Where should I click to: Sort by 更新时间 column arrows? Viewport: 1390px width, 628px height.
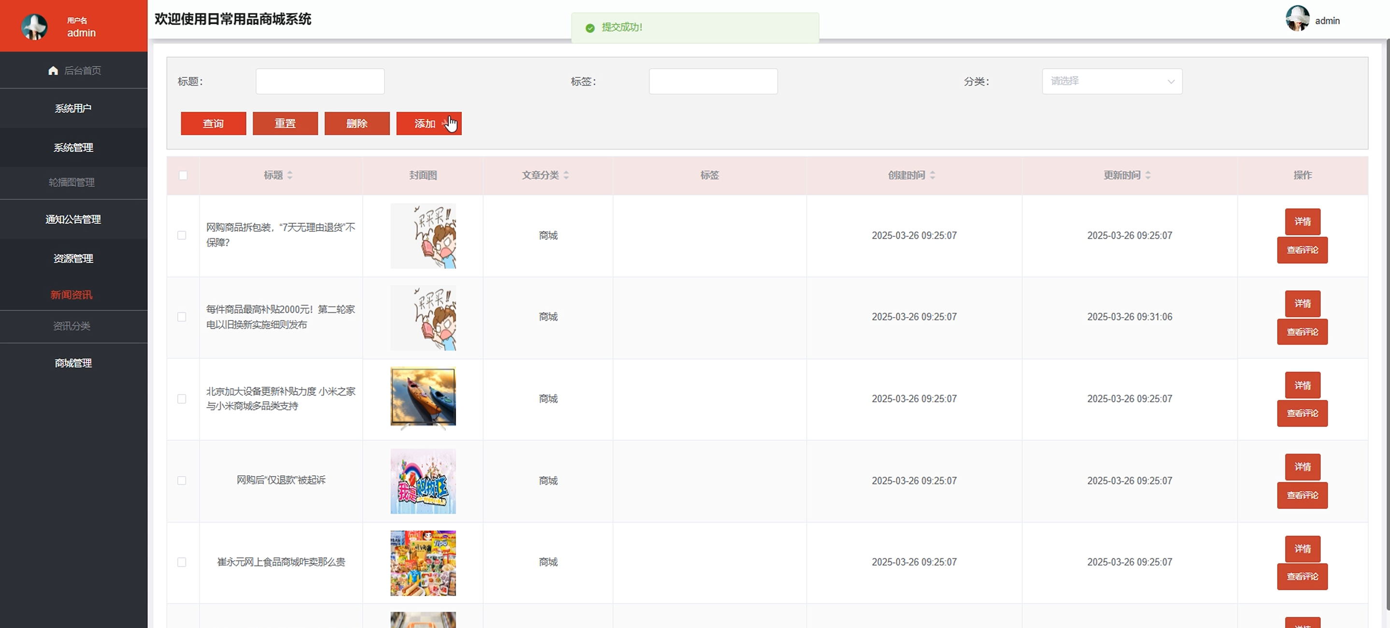pos(1148,175)
